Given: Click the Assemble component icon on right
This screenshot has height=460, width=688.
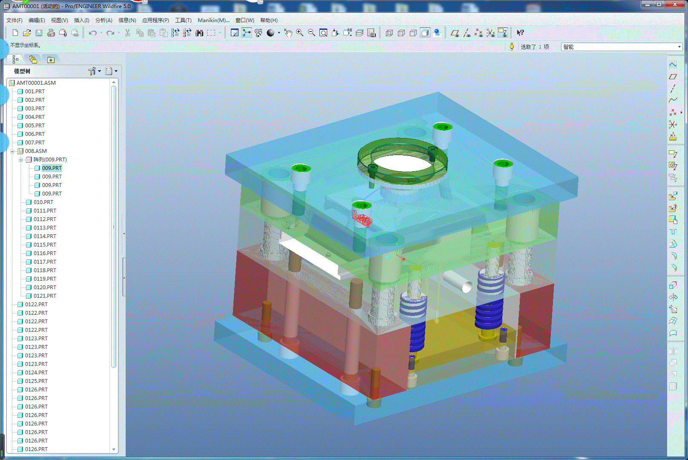Looking at the screenshot, I should 673,196.
